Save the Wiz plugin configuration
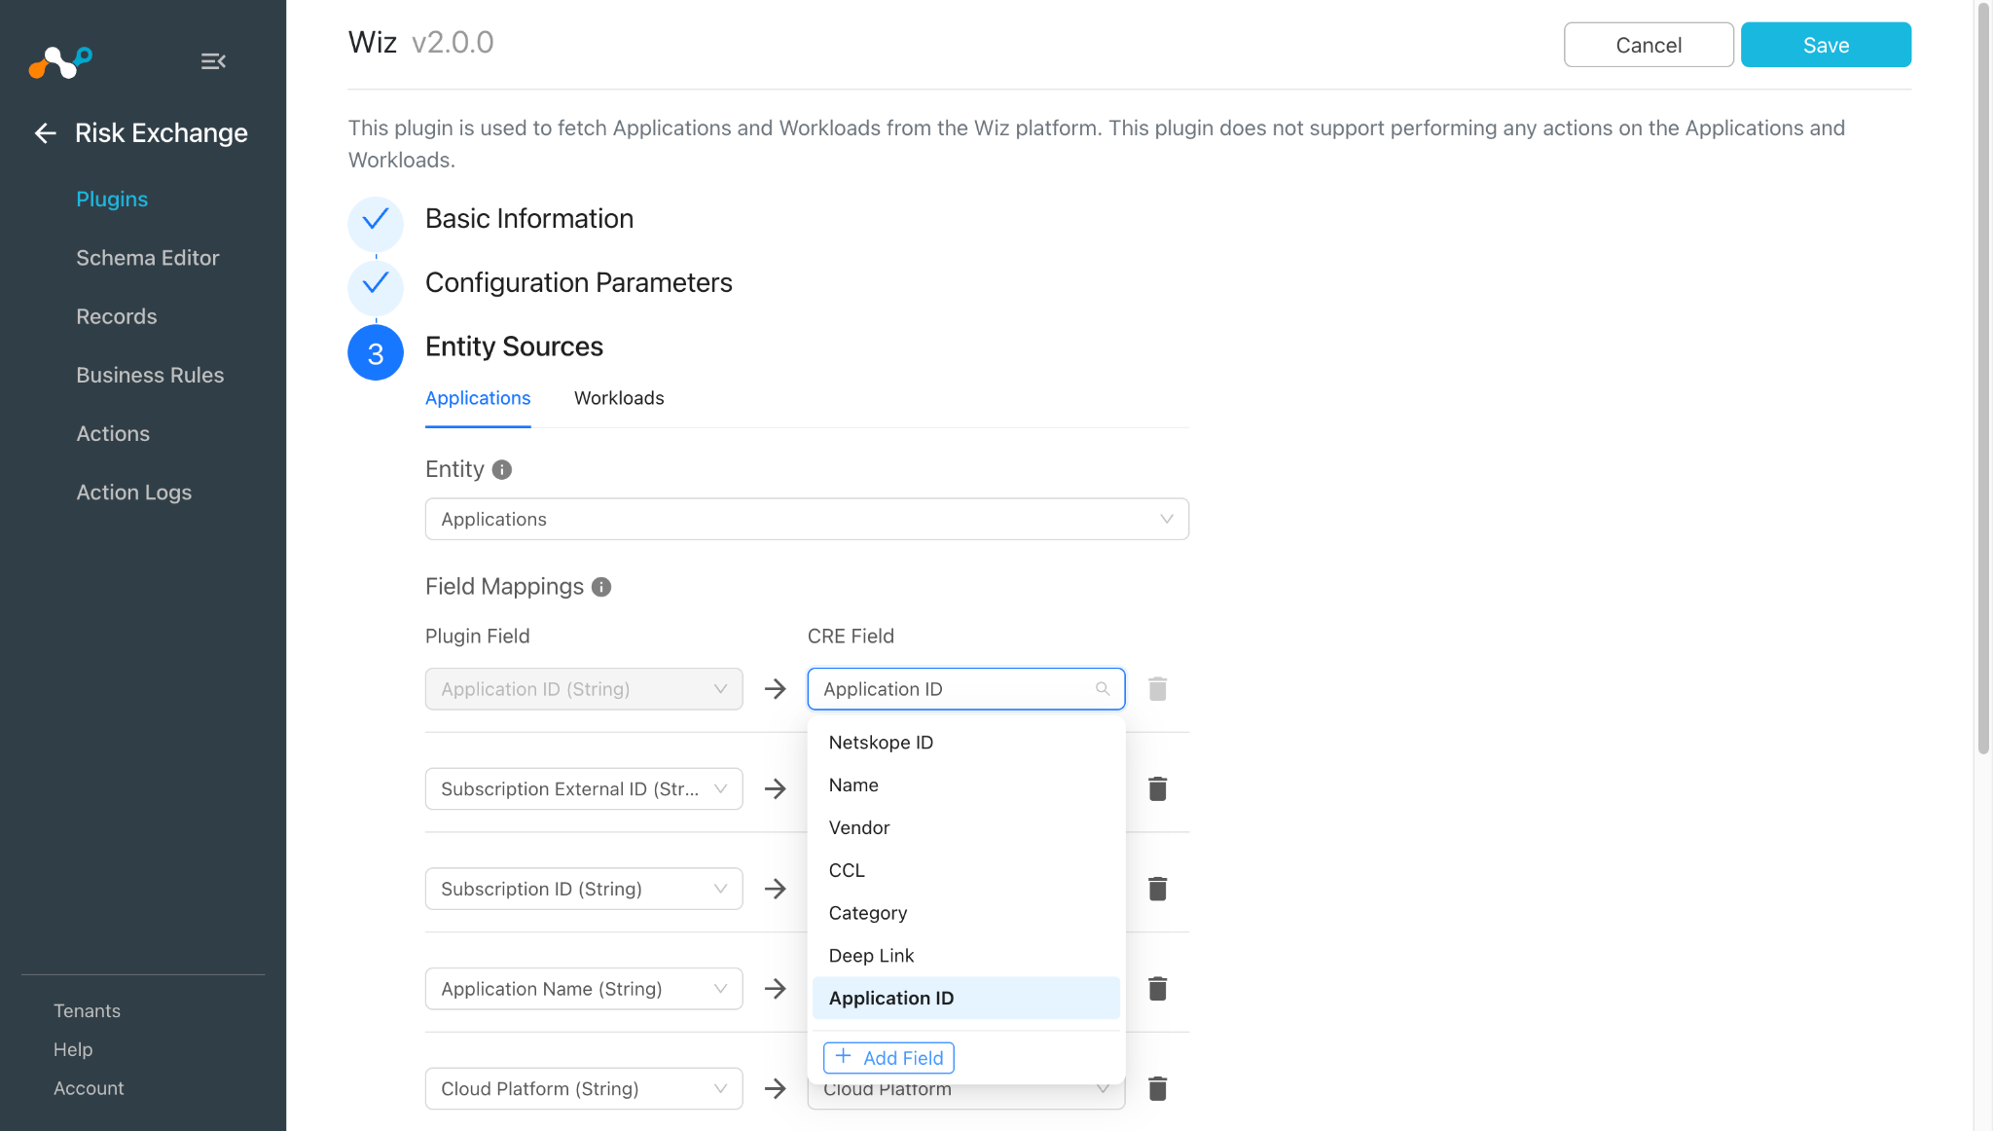Screen dimensions: 1993x1131 click(x=1826, y=45)
